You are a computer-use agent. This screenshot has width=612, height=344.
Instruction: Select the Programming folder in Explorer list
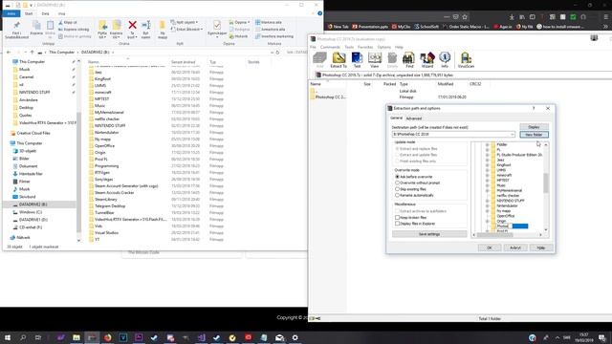[106, 165]
